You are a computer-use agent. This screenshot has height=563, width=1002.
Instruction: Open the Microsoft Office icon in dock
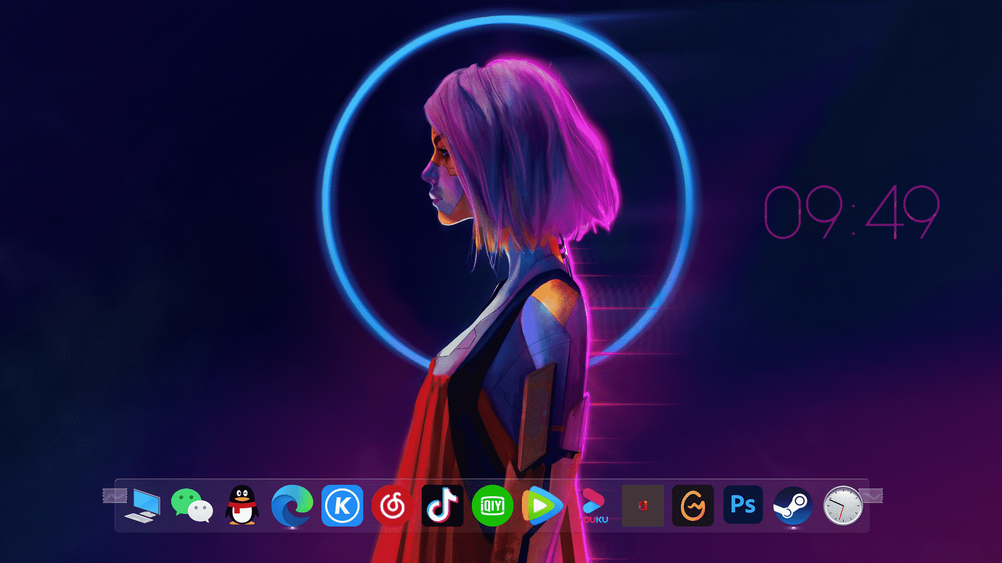coord(643,506)
